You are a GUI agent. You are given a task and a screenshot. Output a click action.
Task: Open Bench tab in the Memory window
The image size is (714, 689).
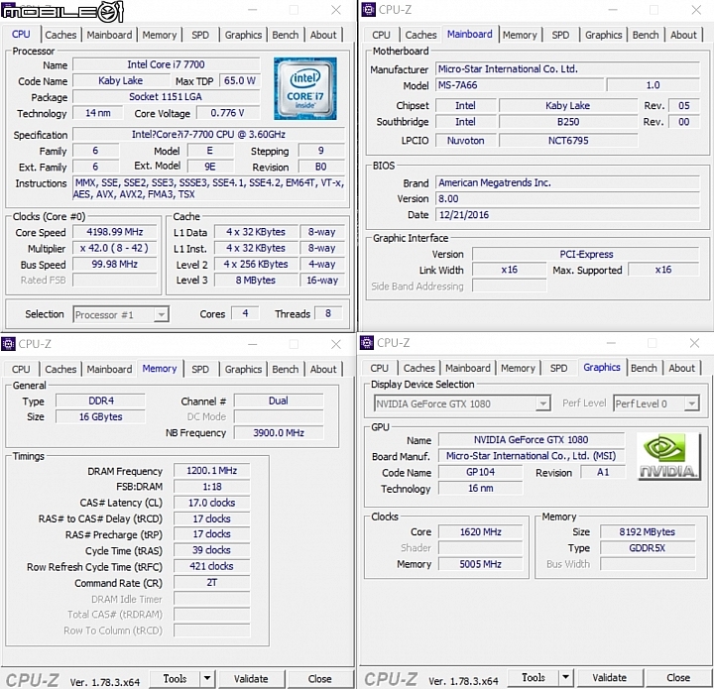click(x=286, y=369)
